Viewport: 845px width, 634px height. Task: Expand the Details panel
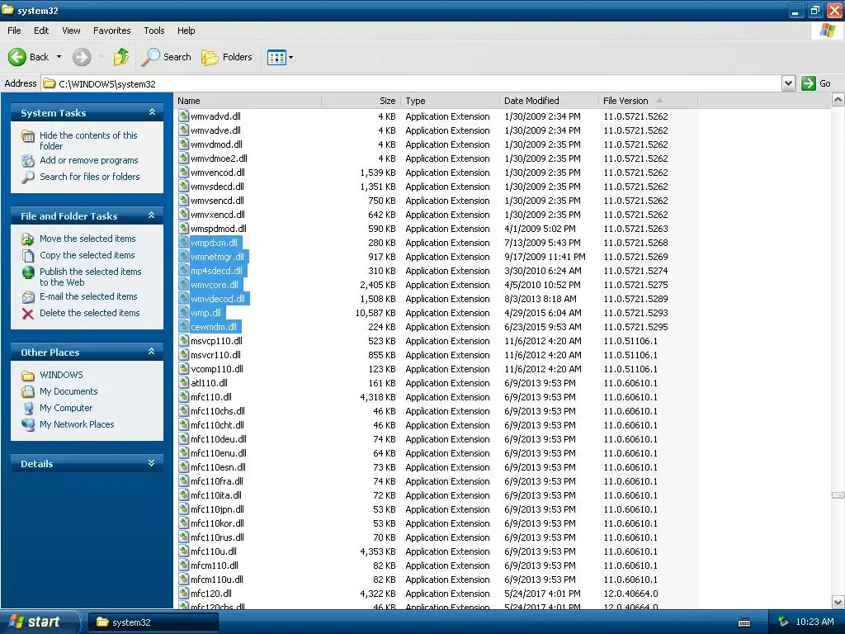click(152, 463)
